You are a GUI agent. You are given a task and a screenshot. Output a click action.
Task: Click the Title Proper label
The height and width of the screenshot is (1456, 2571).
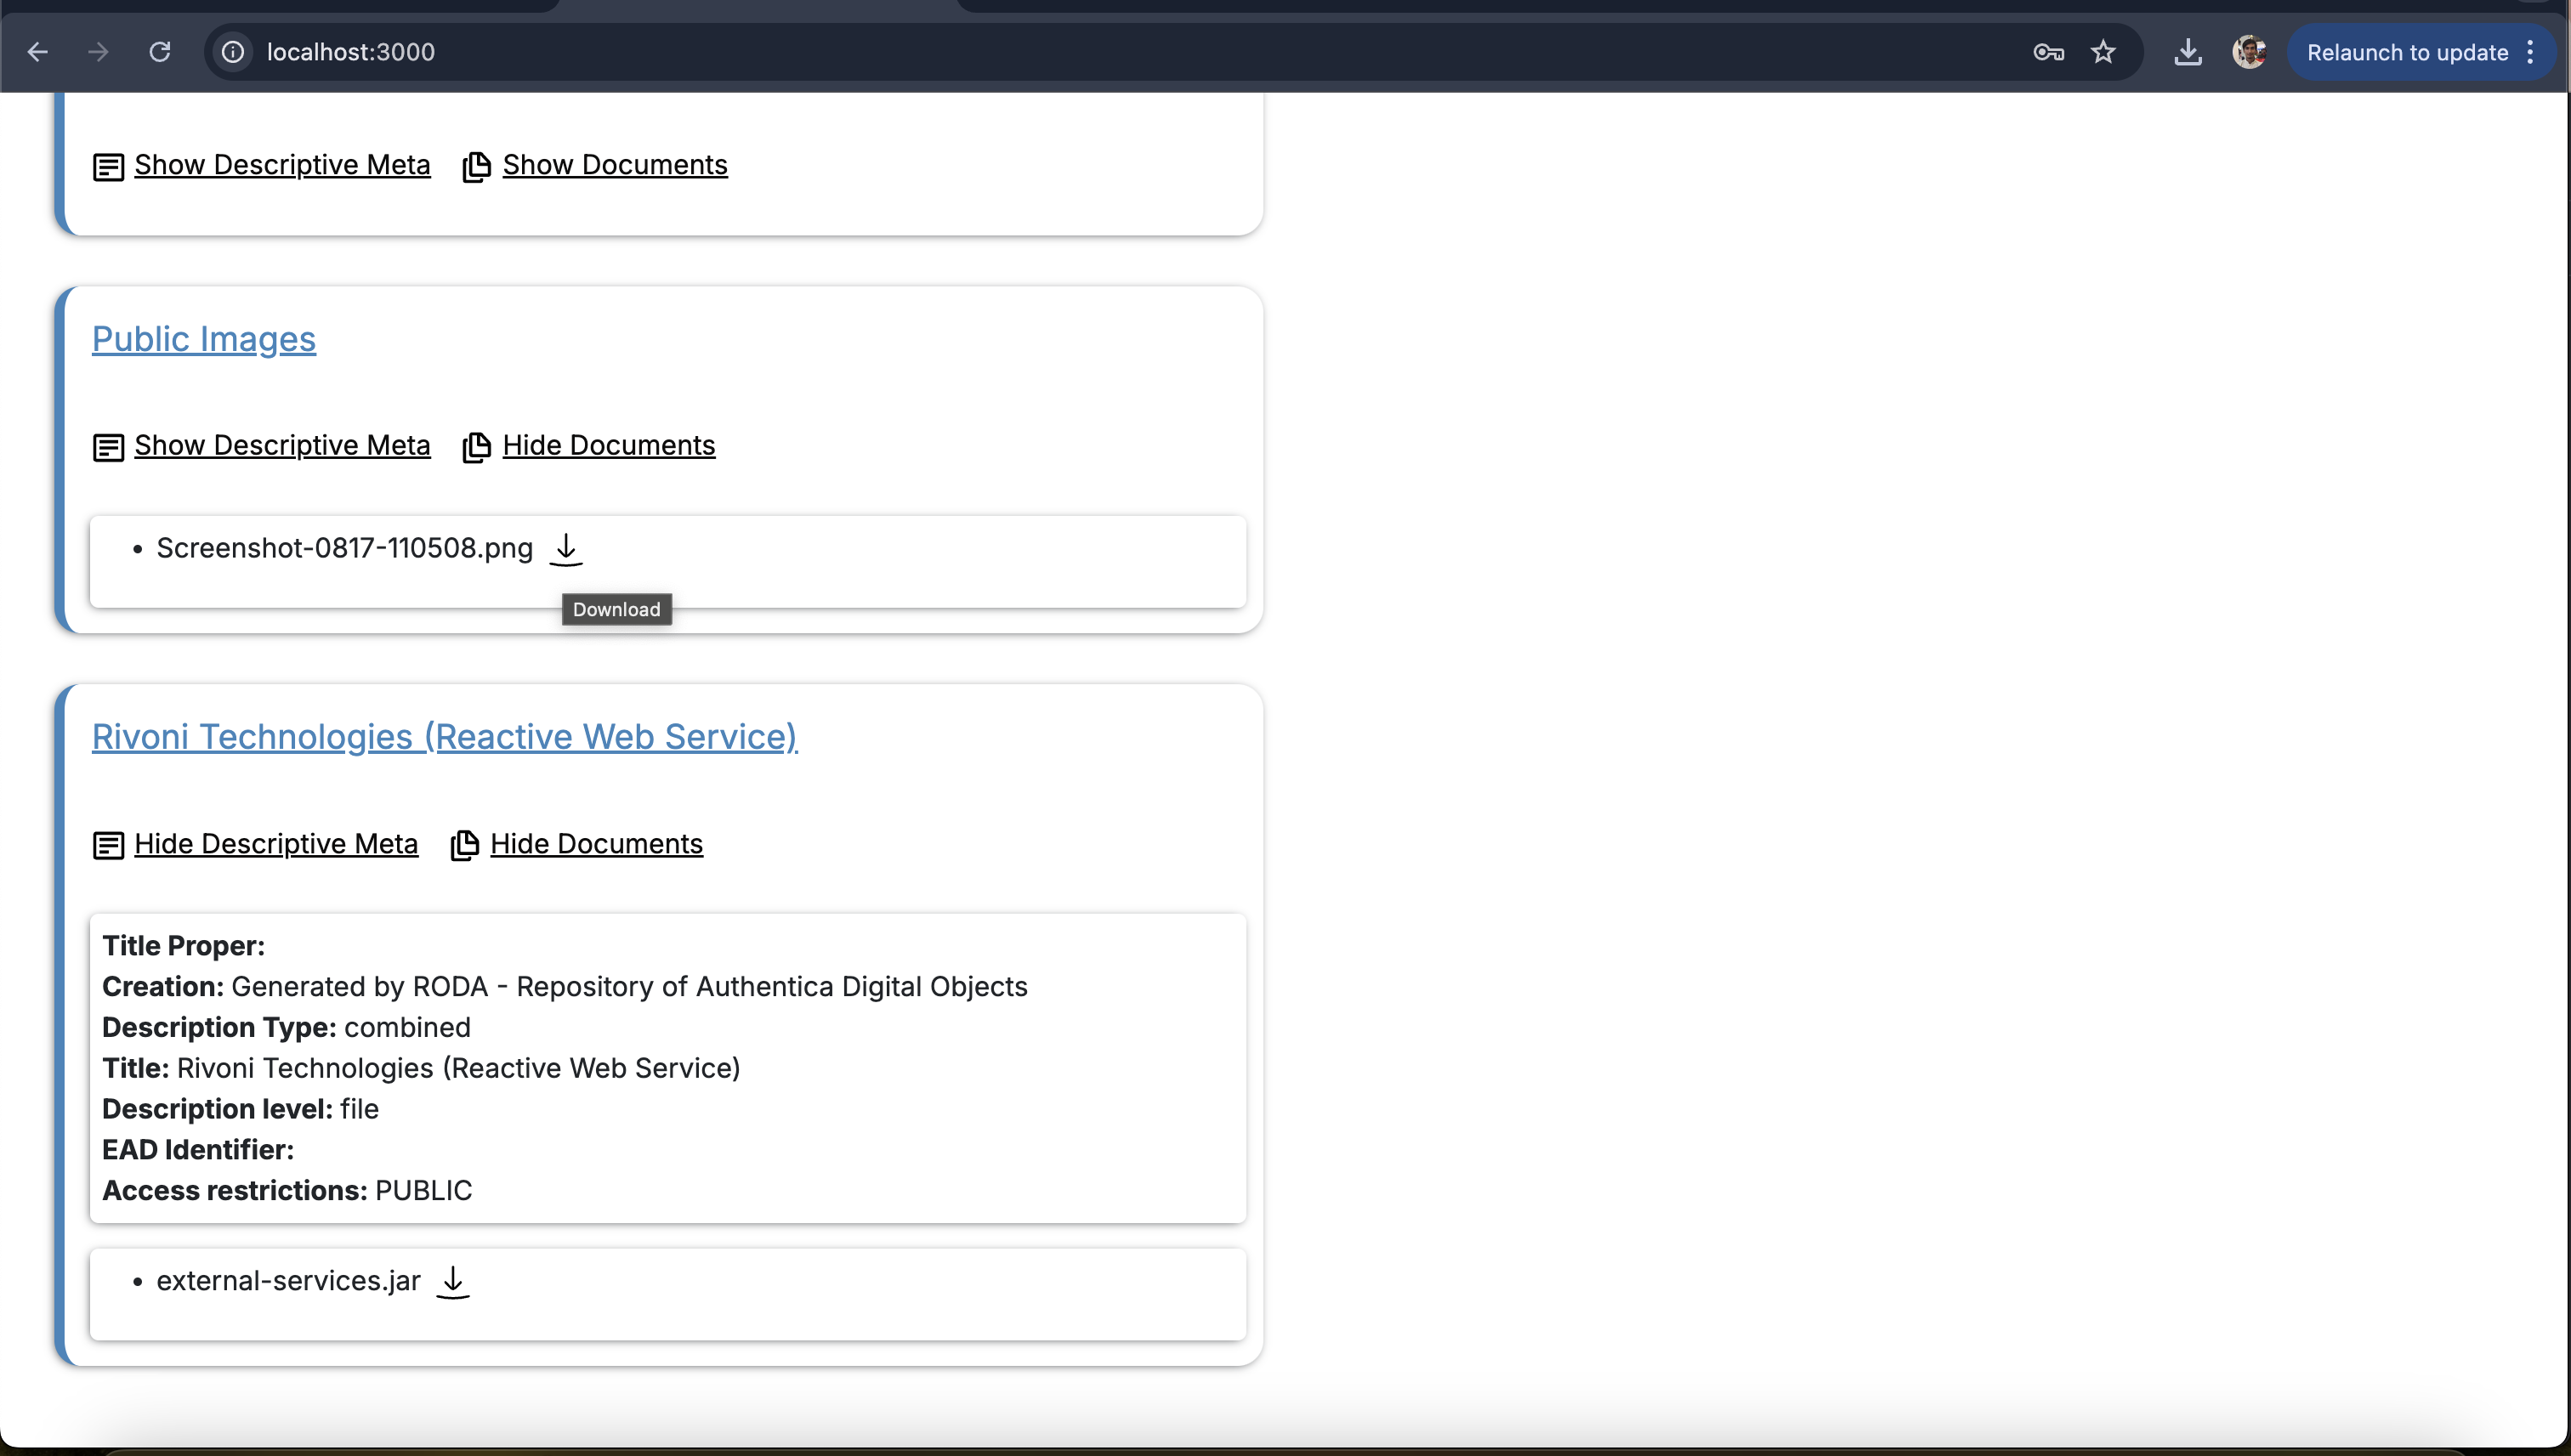coord(183,946)
